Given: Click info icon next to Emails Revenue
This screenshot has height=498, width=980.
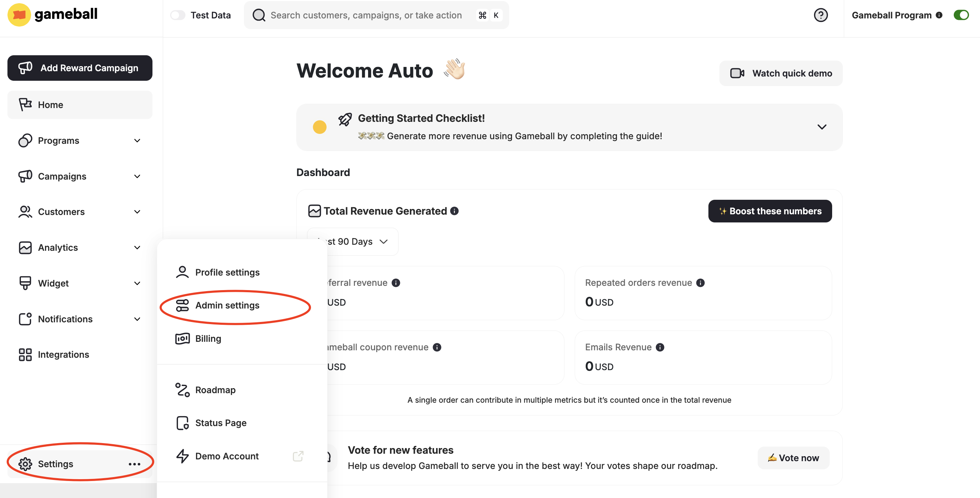Looking at the screenshot, I should [660, 347].
